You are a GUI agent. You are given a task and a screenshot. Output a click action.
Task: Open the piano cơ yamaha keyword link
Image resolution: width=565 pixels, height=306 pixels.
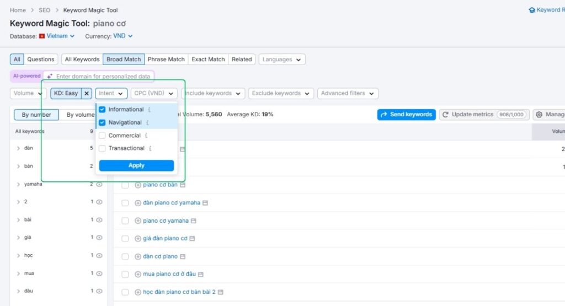coord(166,221)
